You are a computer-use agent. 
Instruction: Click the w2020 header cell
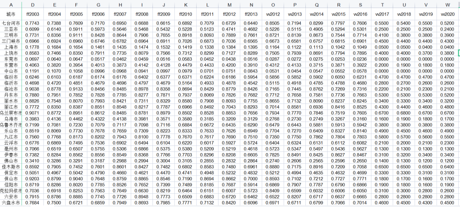448,14
